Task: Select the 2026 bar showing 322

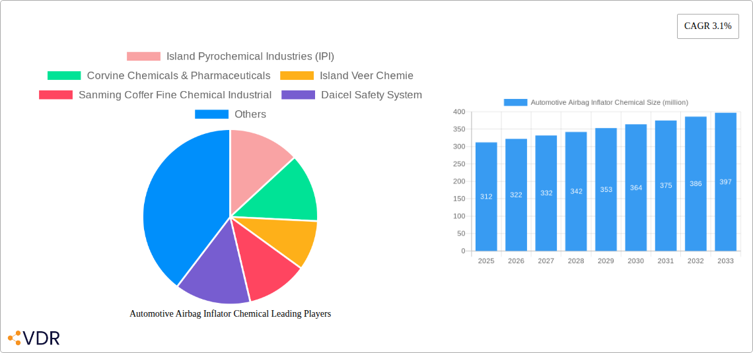Action: point(517,195)
